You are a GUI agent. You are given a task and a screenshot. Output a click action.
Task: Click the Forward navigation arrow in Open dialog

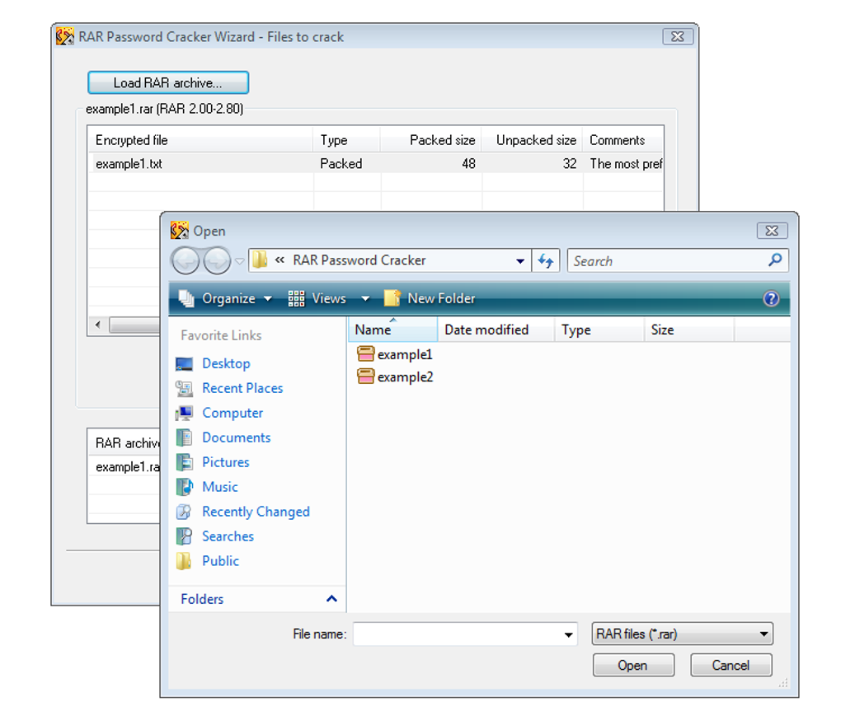217,261
